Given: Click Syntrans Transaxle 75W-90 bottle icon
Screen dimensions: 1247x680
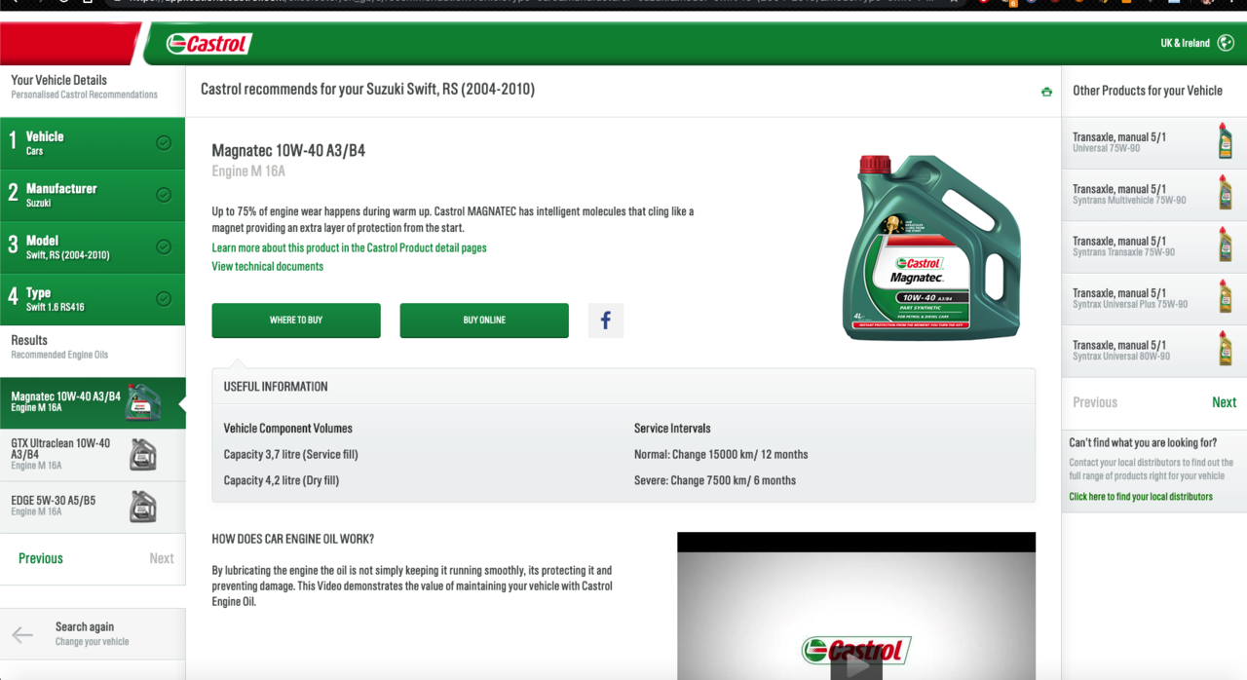Looking at the screenshot, I should pyautogui.click(x=1226, y=246).
